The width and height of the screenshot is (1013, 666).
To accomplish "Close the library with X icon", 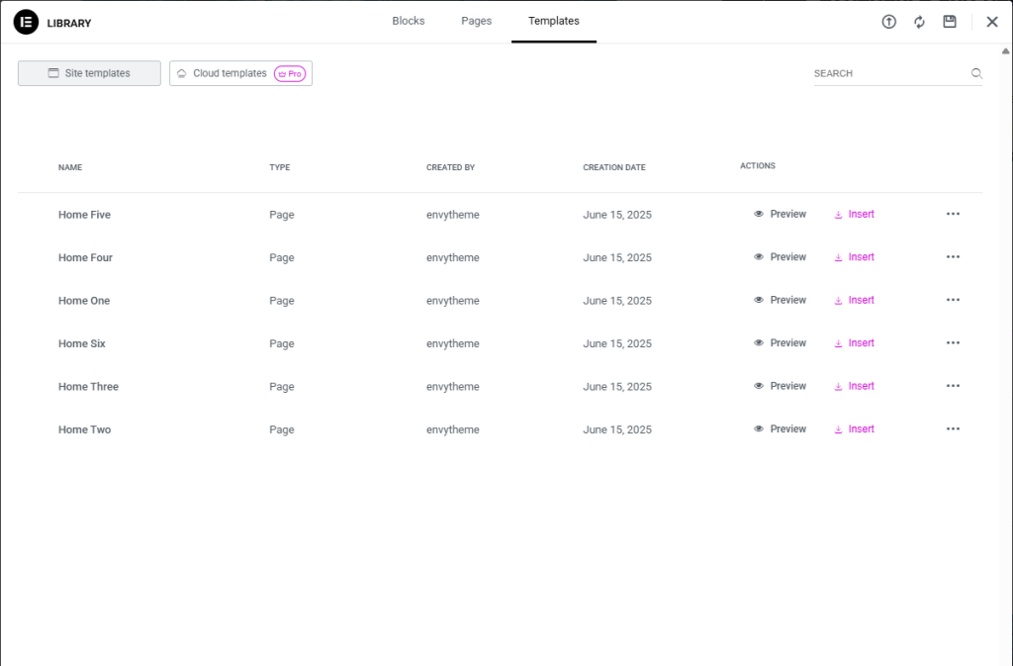I will point(991,22).
